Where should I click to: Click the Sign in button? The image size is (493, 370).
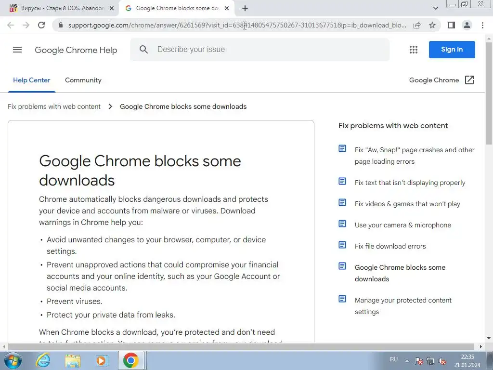(x=452, y=50)
